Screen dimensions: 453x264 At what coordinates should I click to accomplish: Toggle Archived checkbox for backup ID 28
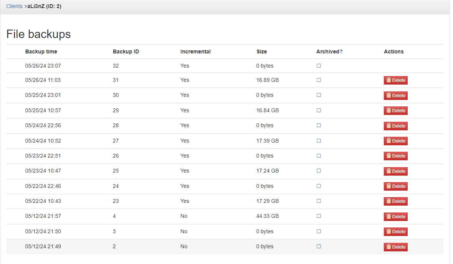coord(319,125)
